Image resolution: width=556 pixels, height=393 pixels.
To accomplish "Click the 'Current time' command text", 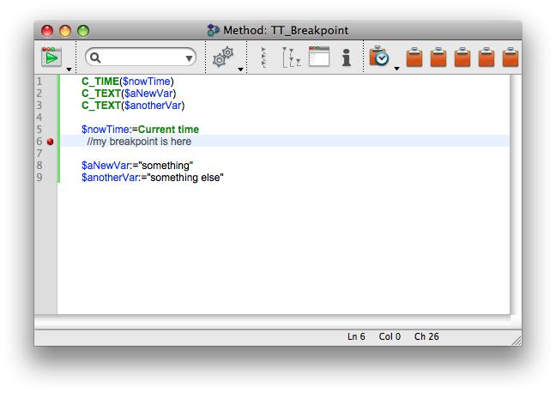I will point(168,130).
